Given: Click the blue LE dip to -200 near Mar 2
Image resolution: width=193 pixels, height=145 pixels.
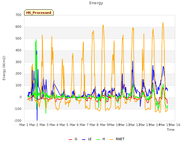Looking at the screenshot, I should click(37, 120).
